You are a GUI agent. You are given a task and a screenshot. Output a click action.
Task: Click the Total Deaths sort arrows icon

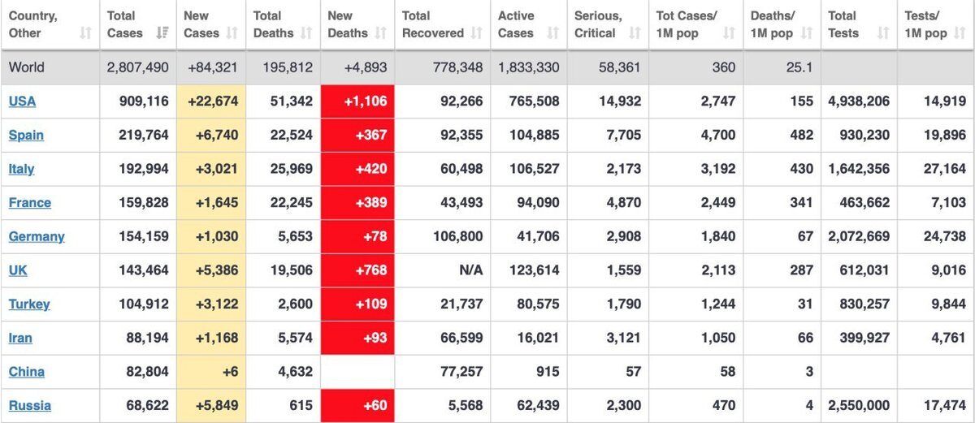306,33
